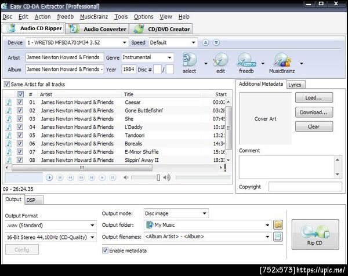The image size is (348, 276).
Task: Uncheck track 02 Gone Buttlefishin' checkbox
Action: pyautogui.click(x=20, y=111)
